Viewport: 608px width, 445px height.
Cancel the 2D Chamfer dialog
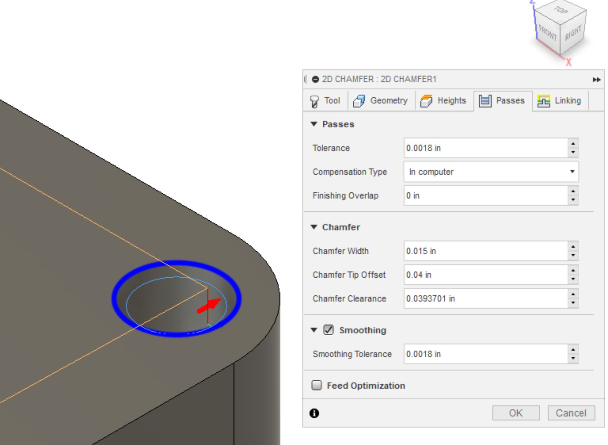(x=571, y=413)
